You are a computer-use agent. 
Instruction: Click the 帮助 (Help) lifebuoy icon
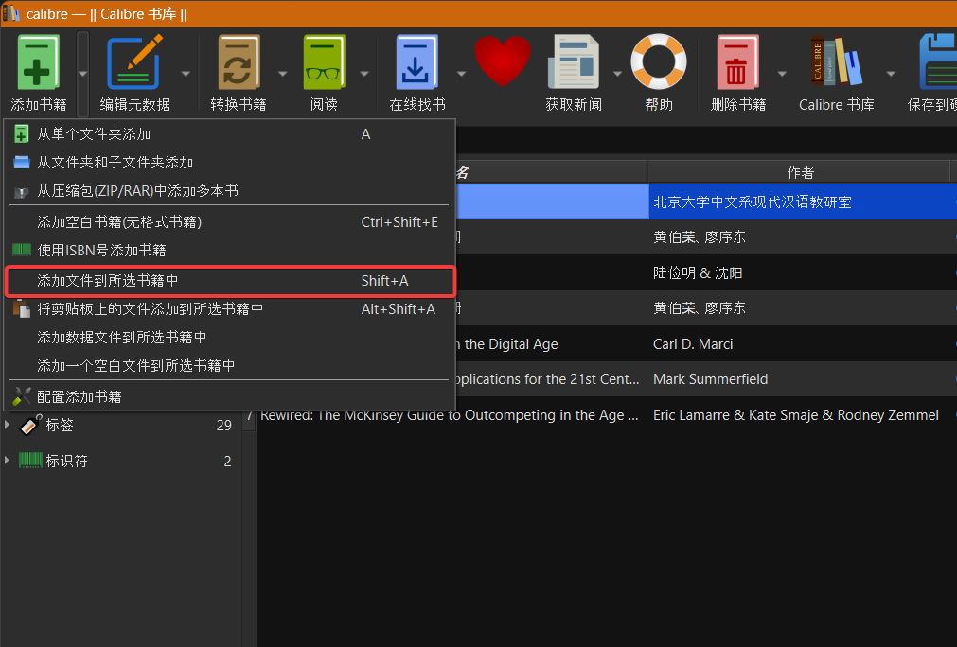point(658,64)
